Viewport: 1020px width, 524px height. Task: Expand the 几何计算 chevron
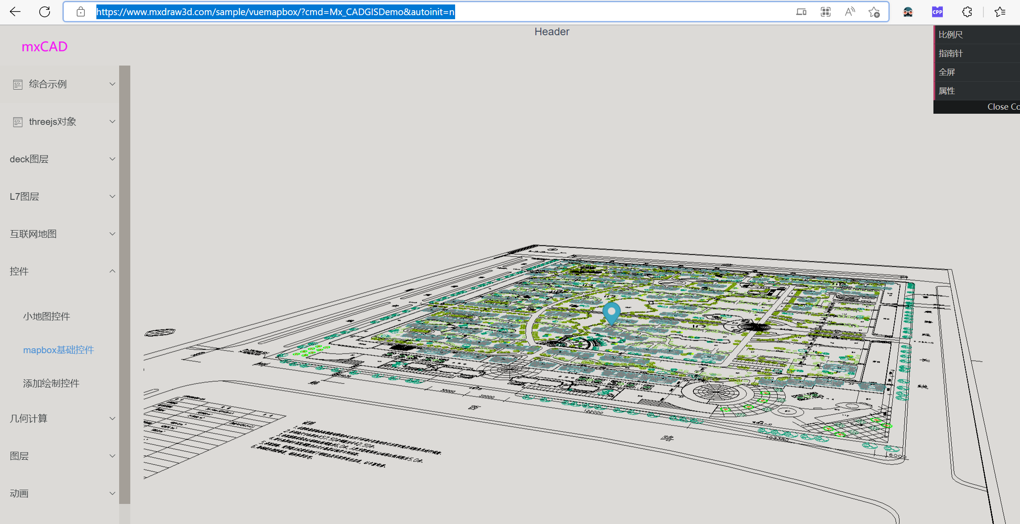click(x=112, y=419)
